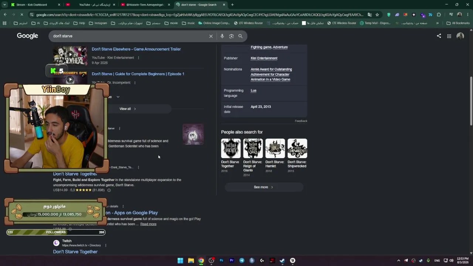The height and width of the screenshot is (266, 473).
Task: Select Don't Starve: Hamlet thumbnail
Action: click(x=275, y=148)
